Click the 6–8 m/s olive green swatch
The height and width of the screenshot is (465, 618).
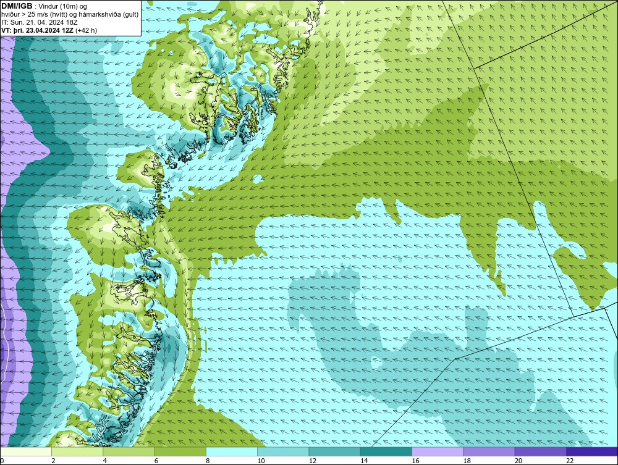[180, 451]
